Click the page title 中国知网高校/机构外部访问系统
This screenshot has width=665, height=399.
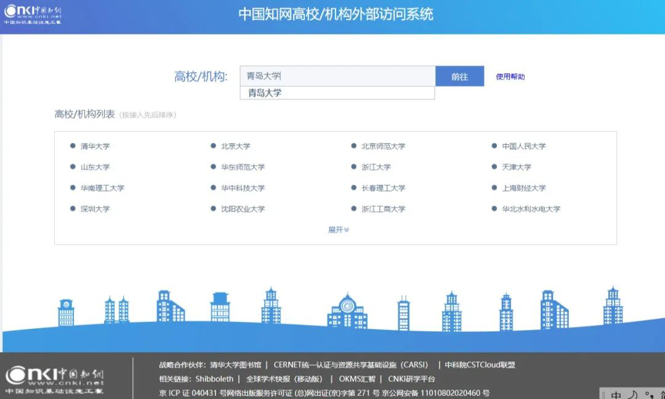click(336, 14)
